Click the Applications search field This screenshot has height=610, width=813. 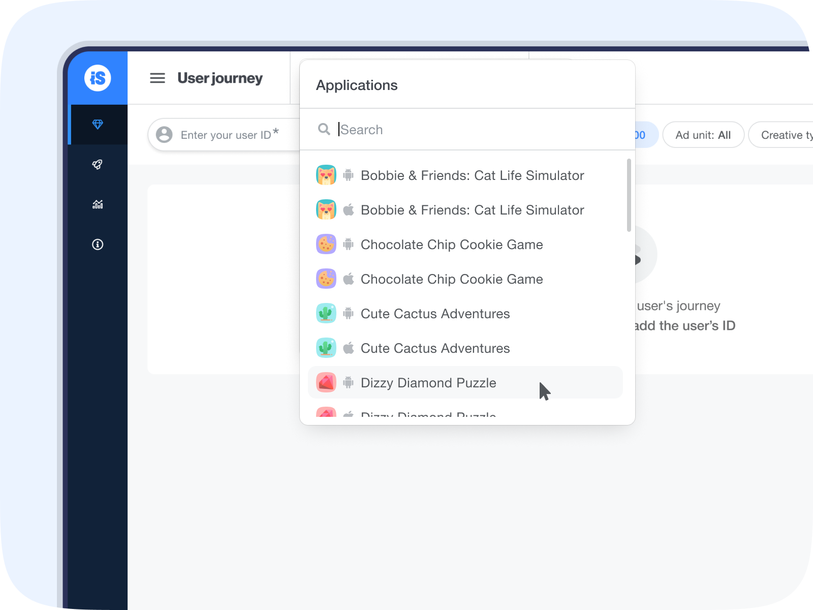point(467,130)
